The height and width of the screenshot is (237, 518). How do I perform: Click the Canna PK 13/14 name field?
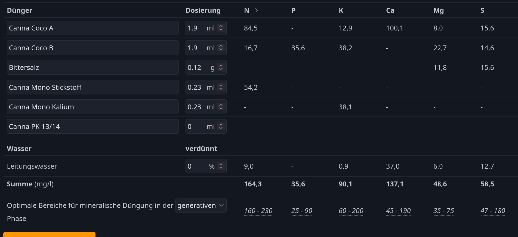[92, 127]
